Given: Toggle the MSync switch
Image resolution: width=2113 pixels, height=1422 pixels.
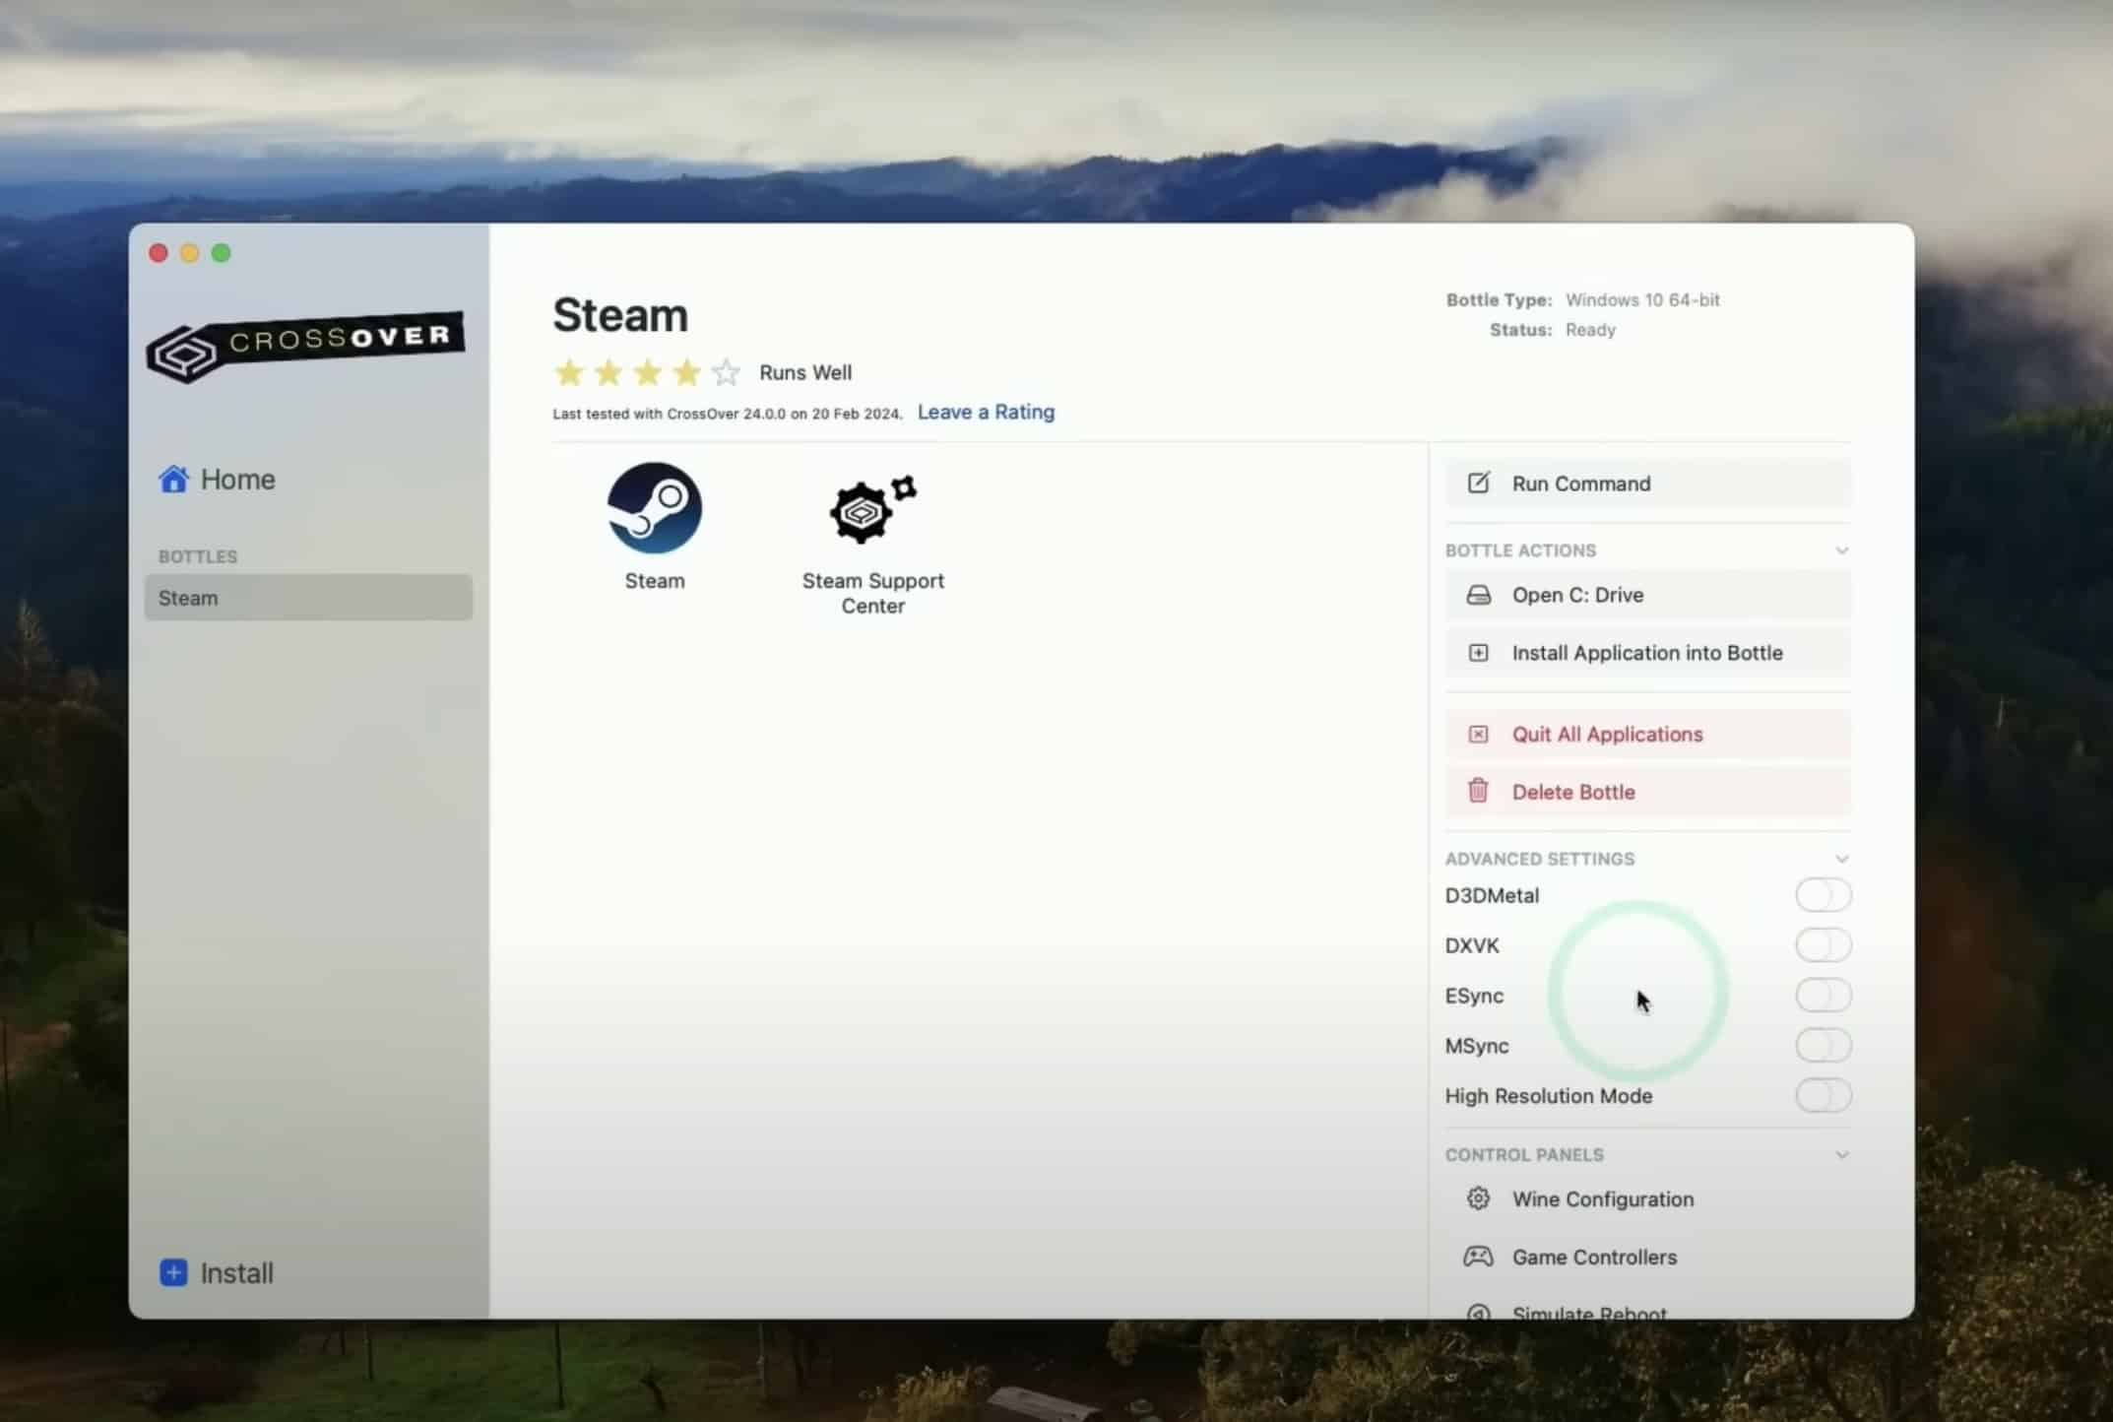Looking at the screenshot, I should [x=1823, y=1046].
